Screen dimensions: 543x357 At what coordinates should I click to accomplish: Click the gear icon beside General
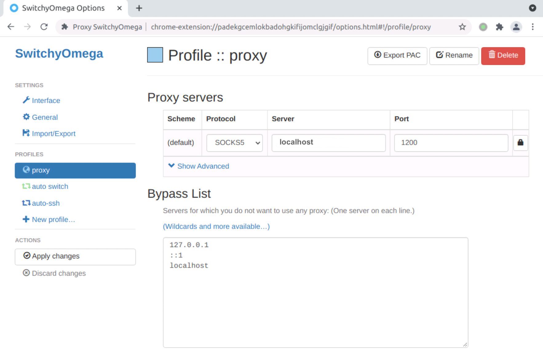[x=26, y=117]
